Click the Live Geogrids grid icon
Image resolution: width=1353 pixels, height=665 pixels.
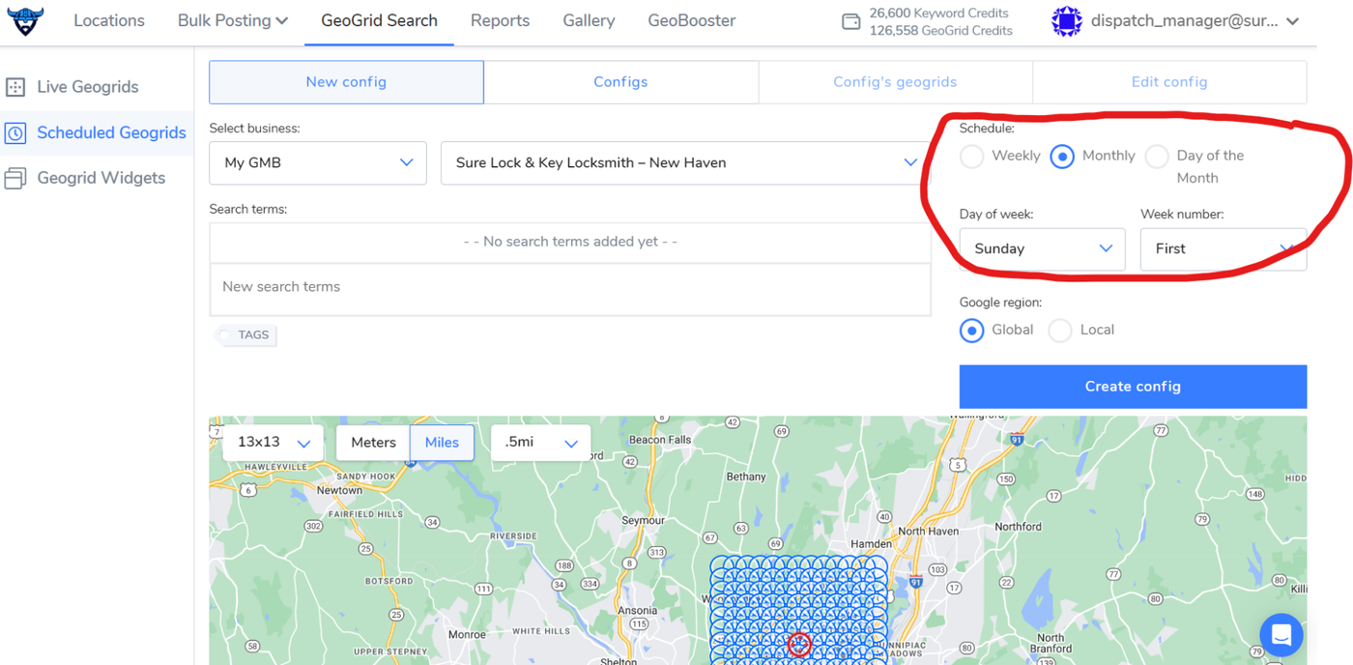tap(15, 87)
